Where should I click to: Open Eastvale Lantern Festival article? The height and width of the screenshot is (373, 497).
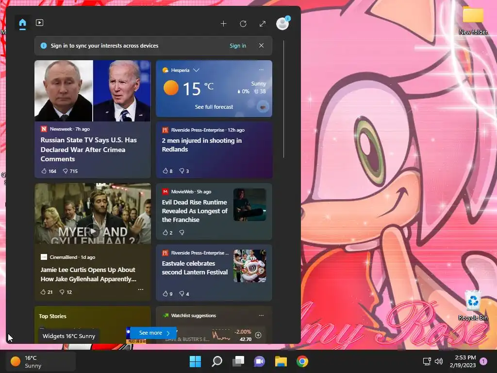click(195, 268)
